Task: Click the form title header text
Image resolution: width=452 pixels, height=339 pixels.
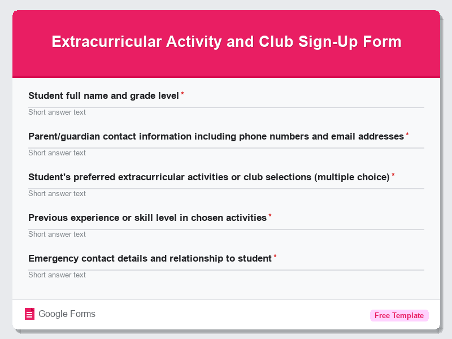Action: (x=226, y=41)
